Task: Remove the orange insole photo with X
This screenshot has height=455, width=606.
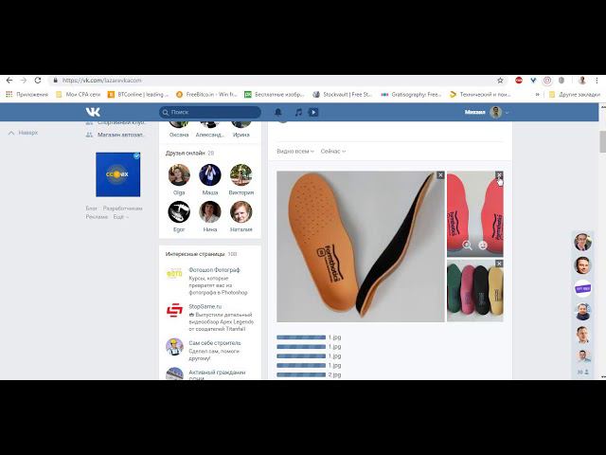Action: pyautogui.click(x=440, y=175)
